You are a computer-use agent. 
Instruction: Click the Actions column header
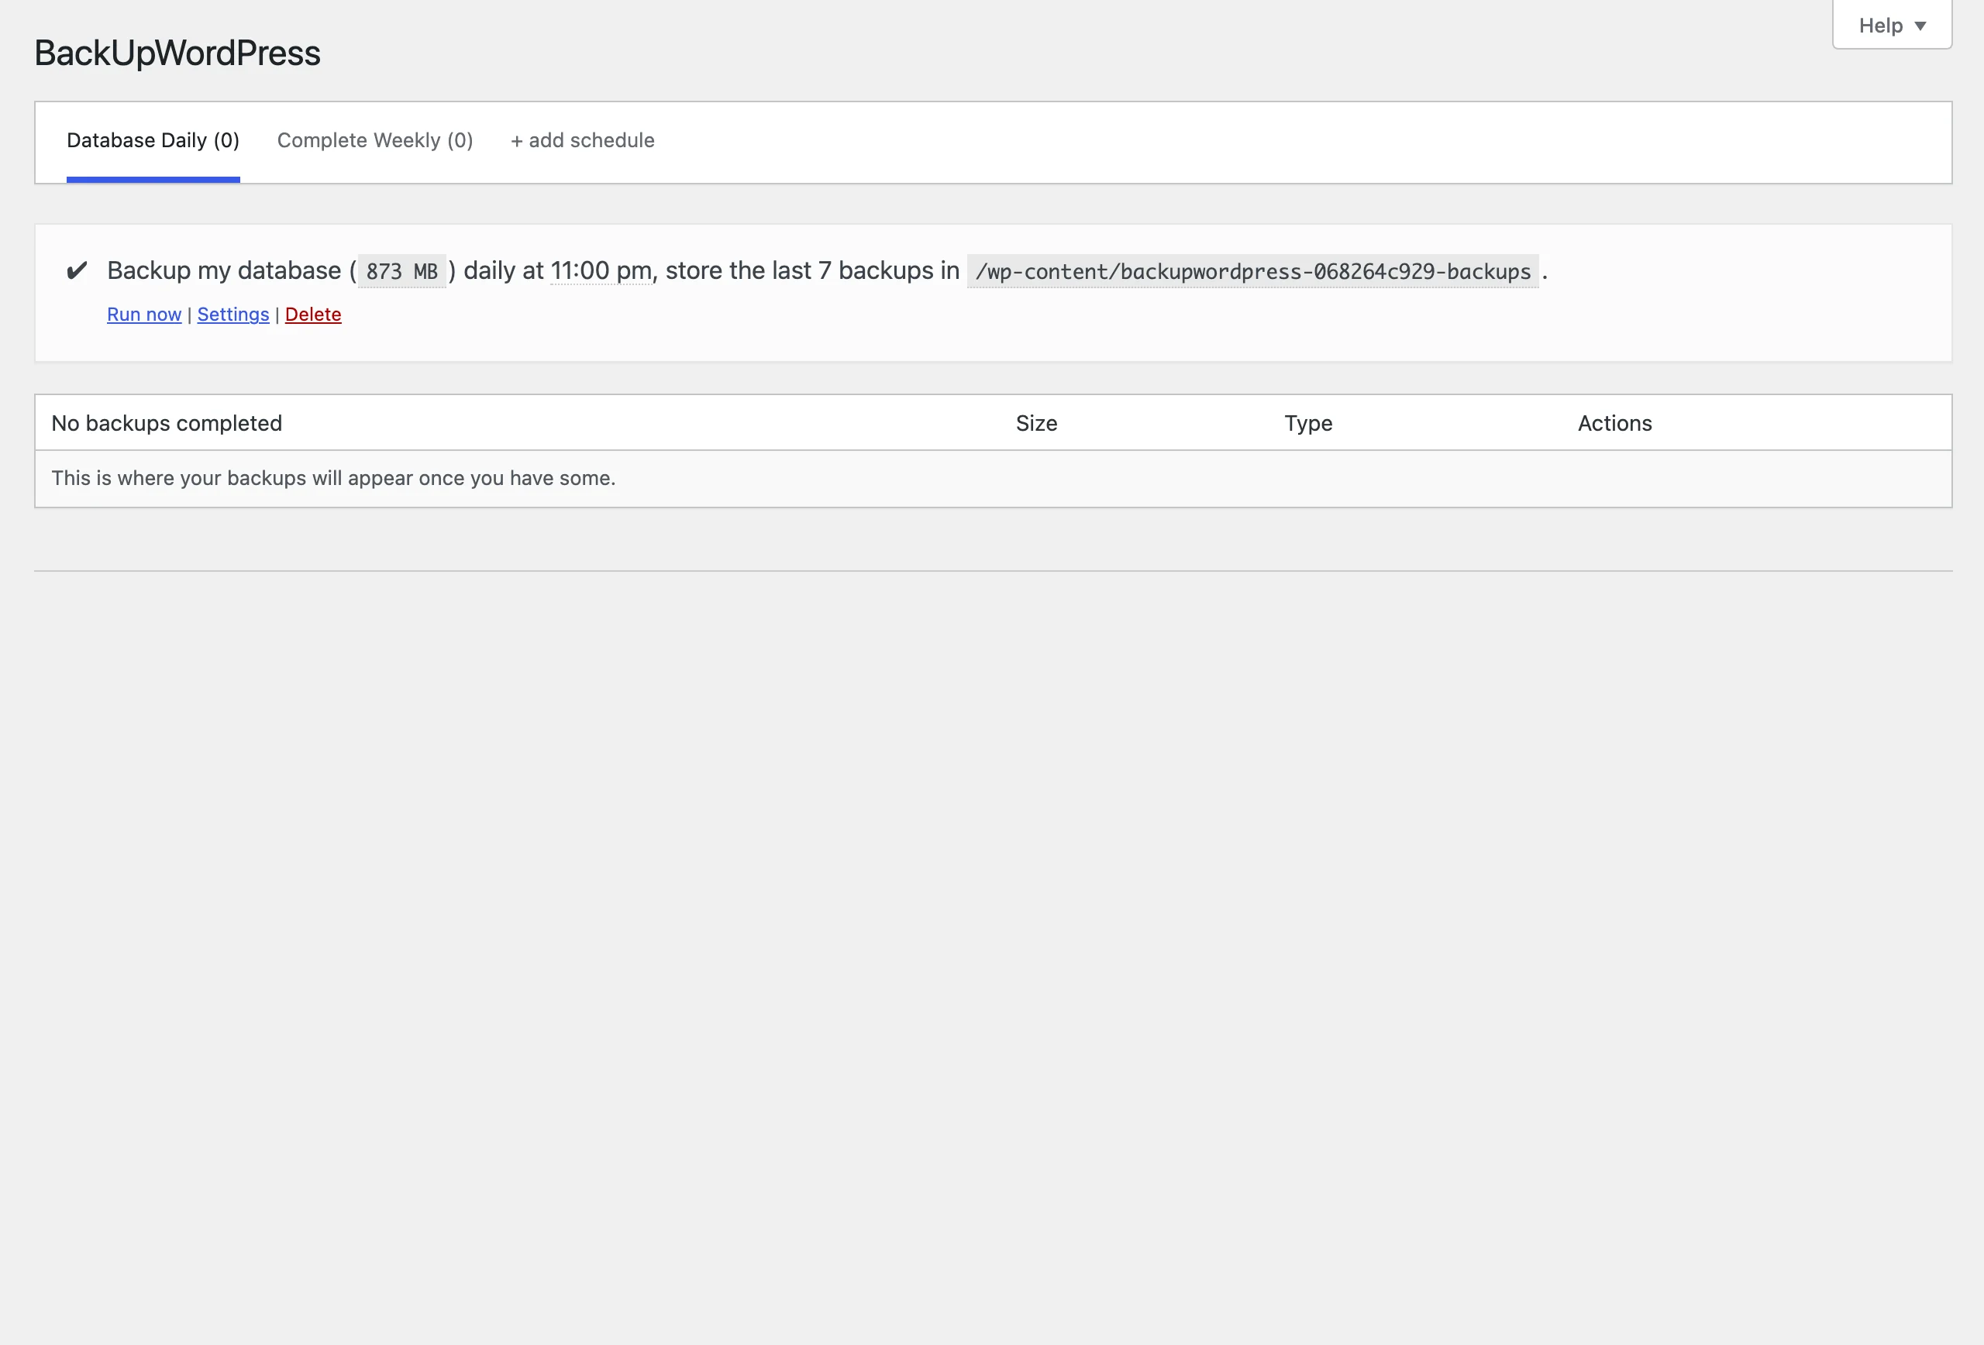pos(1614,423)
